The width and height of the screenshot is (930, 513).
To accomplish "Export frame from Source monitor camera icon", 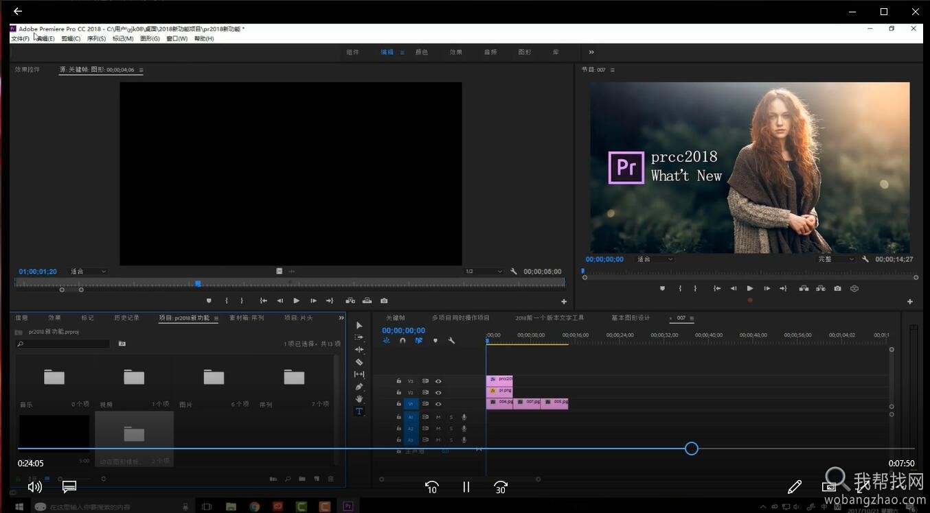I will (384, 300).
